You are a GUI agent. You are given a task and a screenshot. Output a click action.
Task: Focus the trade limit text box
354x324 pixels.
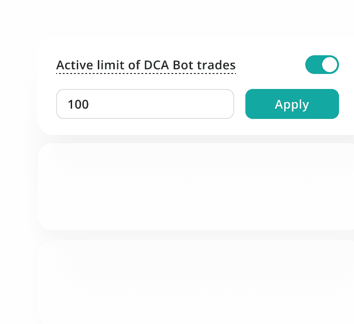point(145,104)
